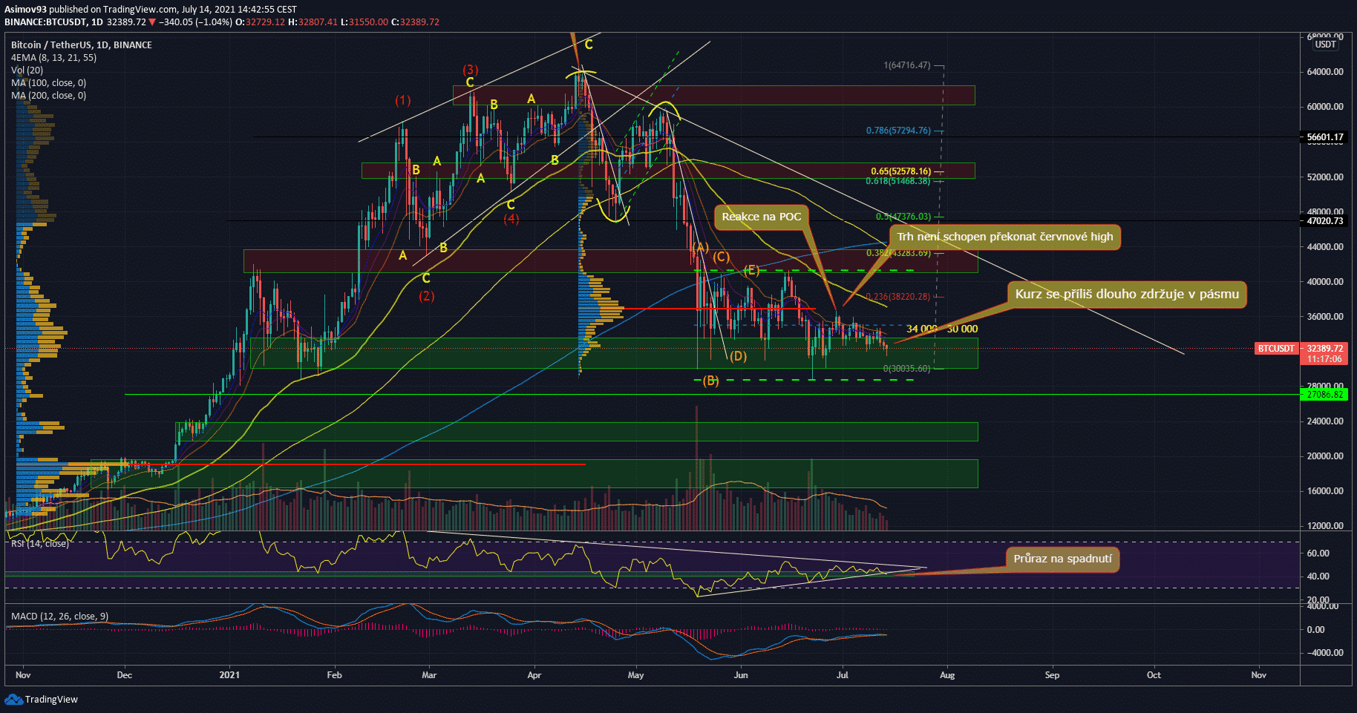Click the MACD (12, 26, close, 9) title

pos(59,617)
